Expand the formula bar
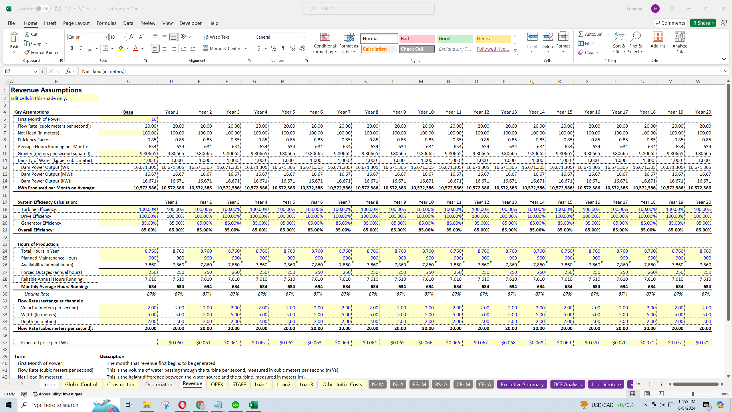 click(726, 71)
